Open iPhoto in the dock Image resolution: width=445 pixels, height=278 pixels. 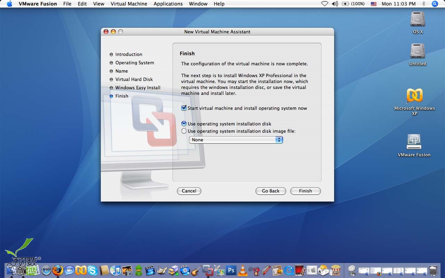[127, 270]
